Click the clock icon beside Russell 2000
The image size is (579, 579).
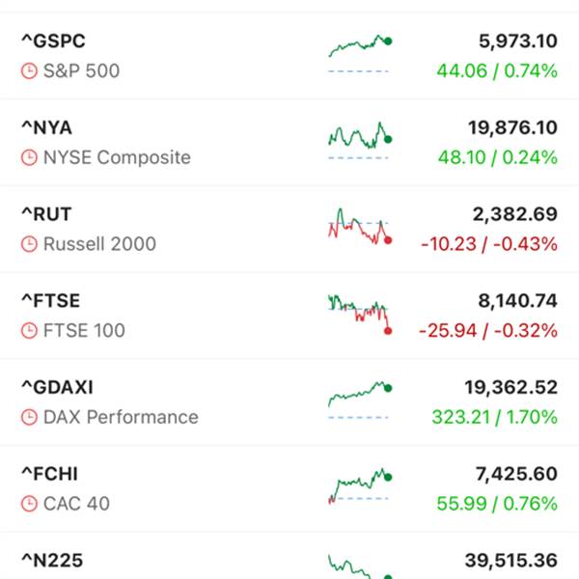coord(29,244)
